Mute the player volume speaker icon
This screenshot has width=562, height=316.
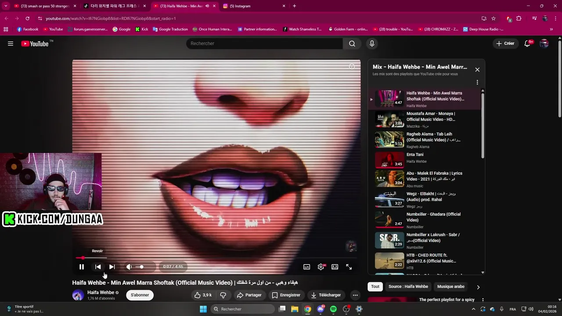tap(129, 266)
